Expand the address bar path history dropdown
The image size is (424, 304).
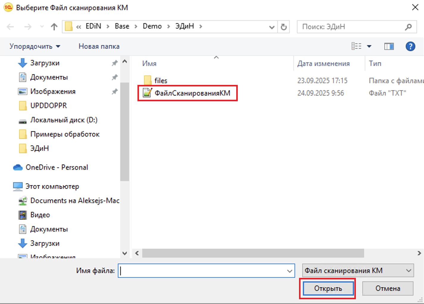[271, 27]
